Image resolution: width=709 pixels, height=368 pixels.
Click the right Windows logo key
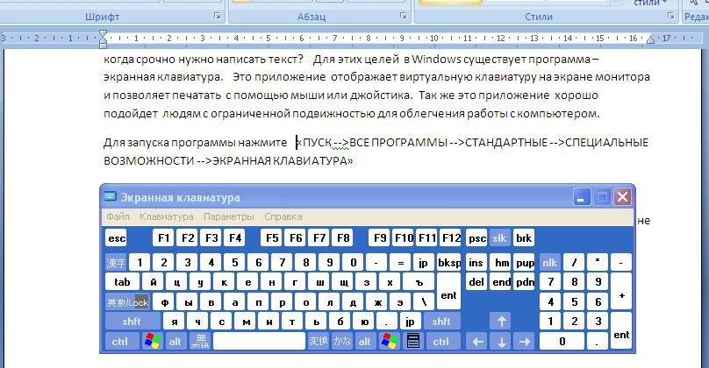[390, 342]
